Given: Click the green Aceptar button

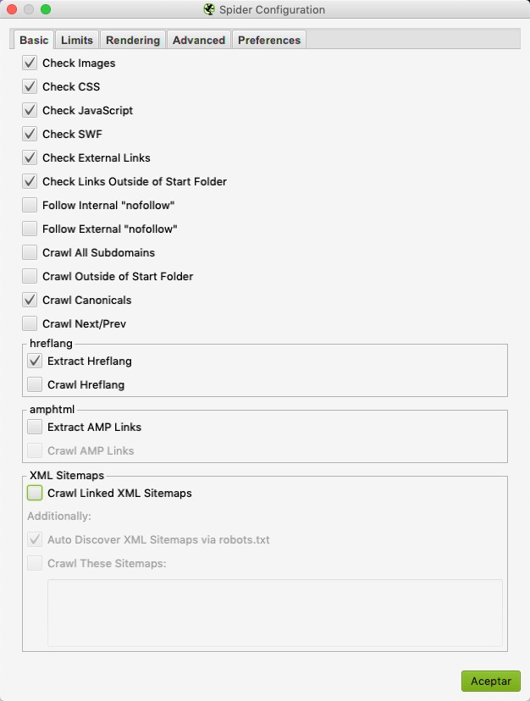Looking at the screenshot, I should tap(491, 682).
